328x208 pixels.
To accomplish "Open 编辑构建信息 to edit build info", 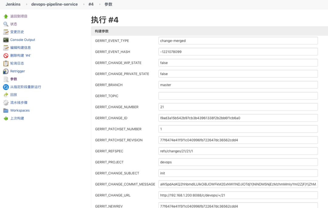I will click(20, 48).
